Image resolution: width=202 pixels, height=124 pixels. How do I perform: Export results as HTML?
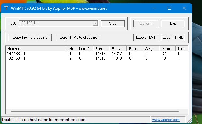click(x=173, y=37)
